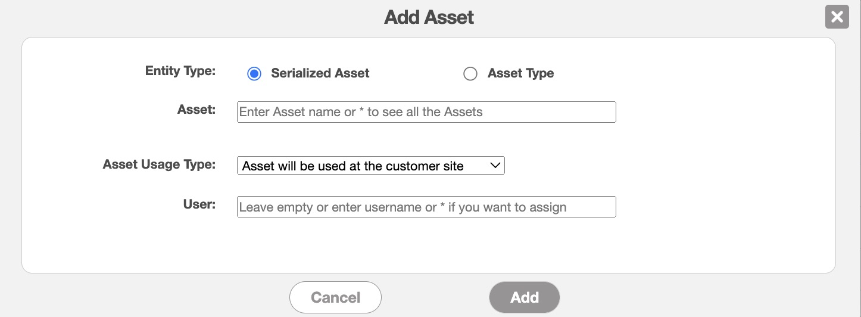Click the chevron arrow on usage dropdown

coord(495,166)
